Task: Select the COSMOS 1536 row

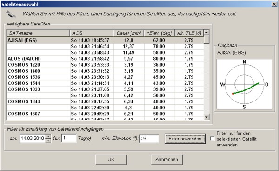Action: tap(106, 77)
